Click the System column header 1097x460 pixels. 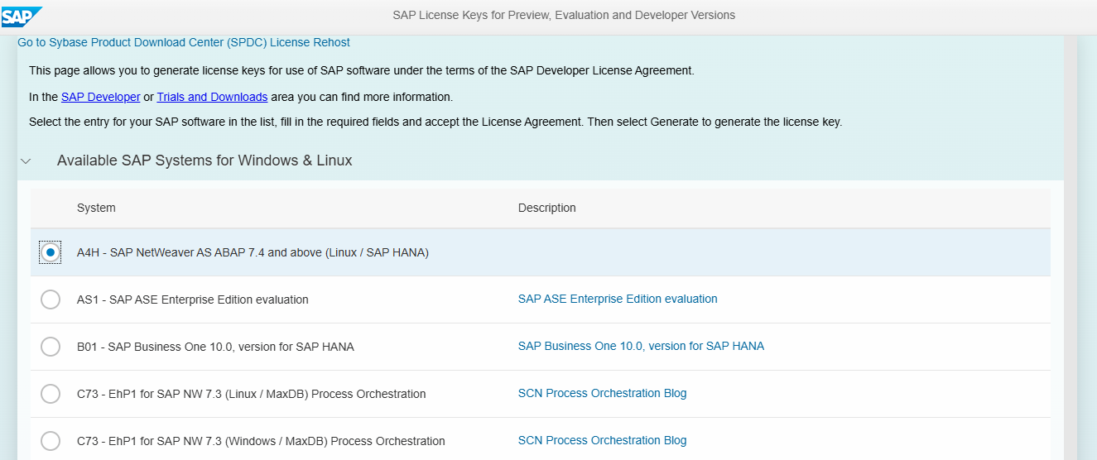pyautogui.click(x=96, y=208)
